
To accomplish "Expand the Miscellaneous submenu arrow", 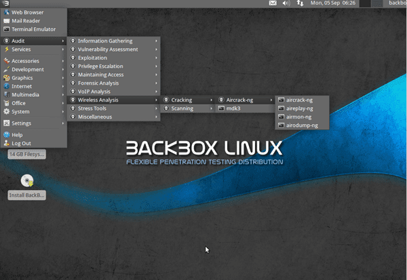I will click(x=156, y=117).
